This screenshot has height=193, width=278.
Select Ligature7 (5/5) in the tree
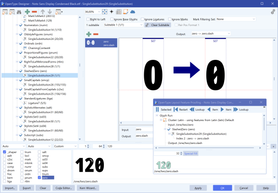tap(37, 103)
